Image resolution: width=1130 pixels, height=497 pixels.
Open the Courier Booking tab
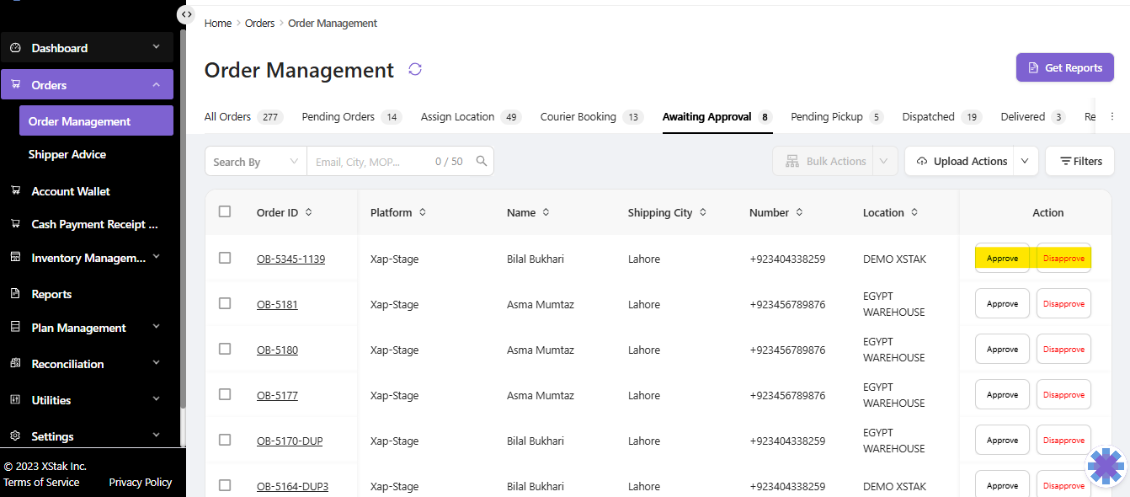point(578,117)
